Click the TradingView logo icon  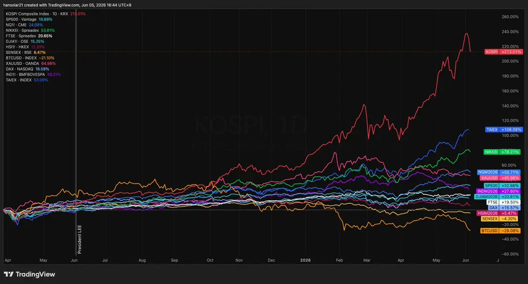point(8,274)
